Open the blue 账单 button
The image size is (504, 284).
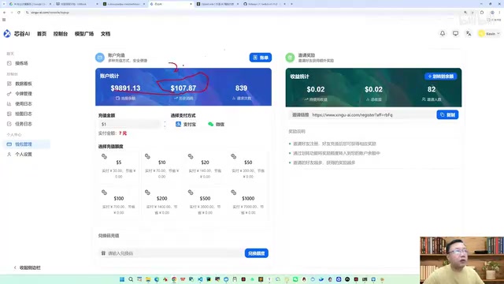261,58
